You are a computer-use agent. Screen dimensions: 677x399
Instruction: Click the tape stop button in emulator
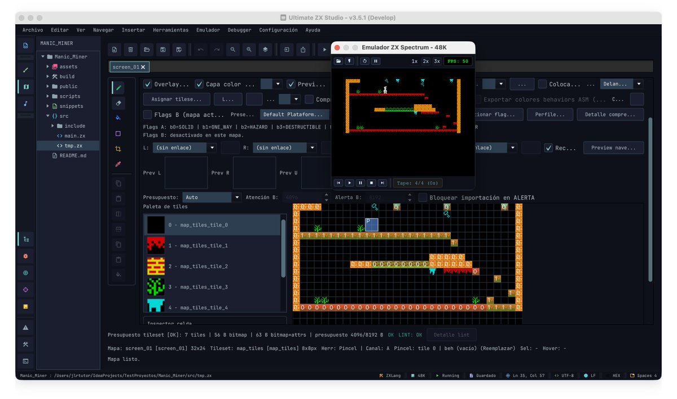[x=371, y=183]
